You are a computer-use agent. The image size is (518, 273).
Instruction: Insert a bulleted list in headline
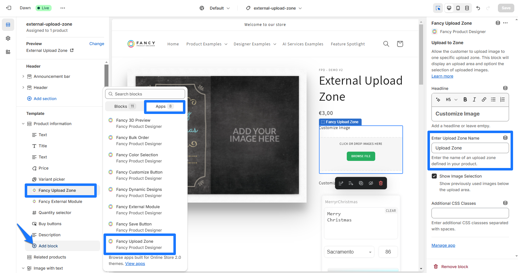(493, 99)
